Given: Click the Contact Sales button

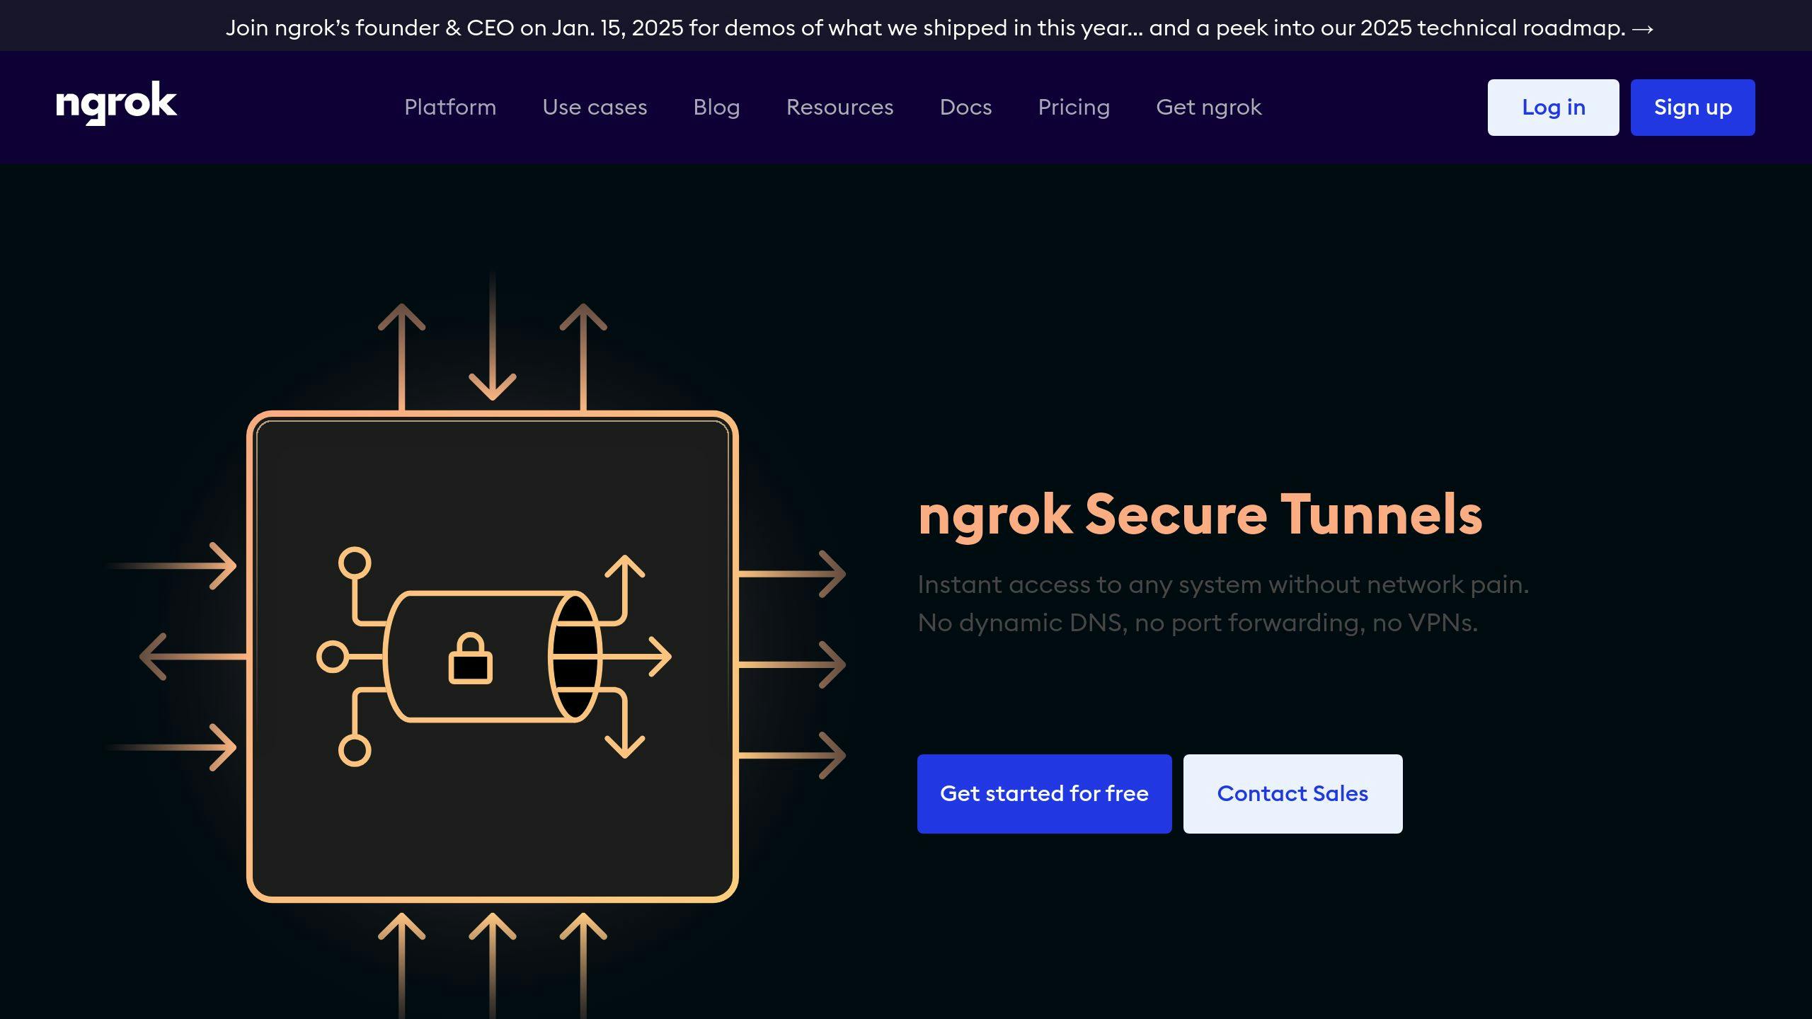Looking at the screenshot, I should coord(1292,793).
